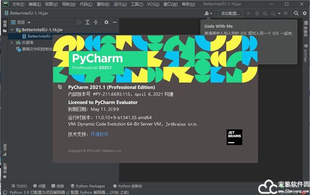Image resolution: width=310 pixels, height=195 pixels.
Task: Open the VCS(S) menu
Action: (x=153, y=4)
